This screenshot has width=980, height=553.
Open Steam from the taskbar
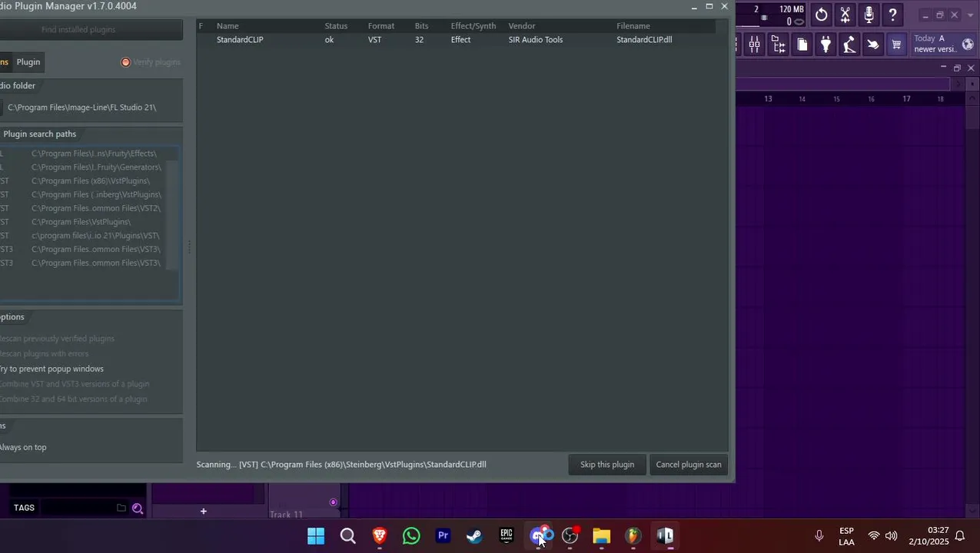474,535
